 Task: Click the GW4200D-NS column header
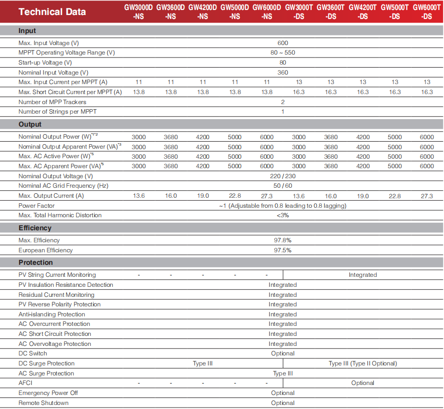point(202,12)
